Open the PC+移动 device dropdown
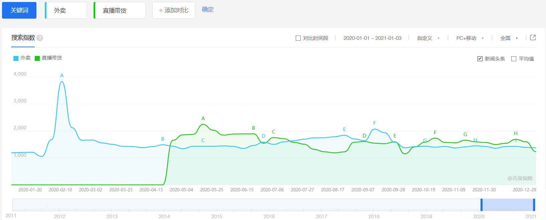The width and height of the screenshot is (546, 220). [470, 38]
